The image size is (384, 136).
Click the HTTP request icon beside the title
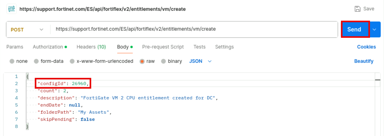(x=12, y=9)
